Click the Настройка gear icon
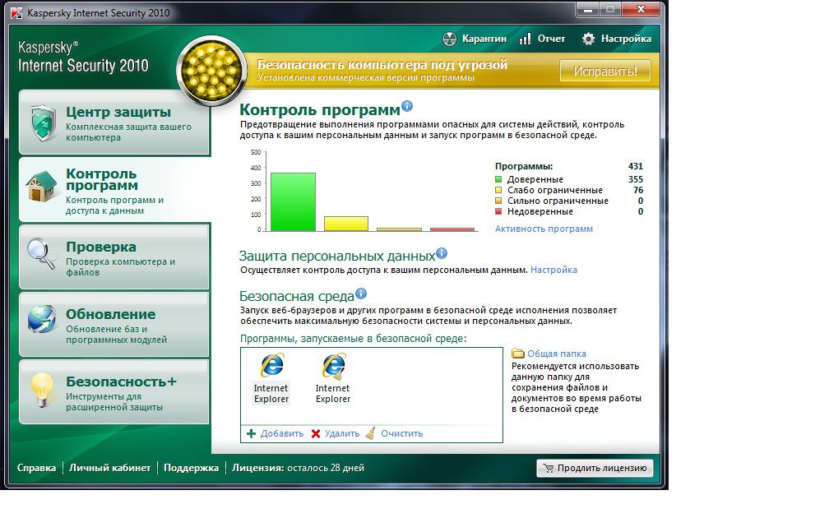The width and height of the screenshot is (829, 518). pos(589,39)
